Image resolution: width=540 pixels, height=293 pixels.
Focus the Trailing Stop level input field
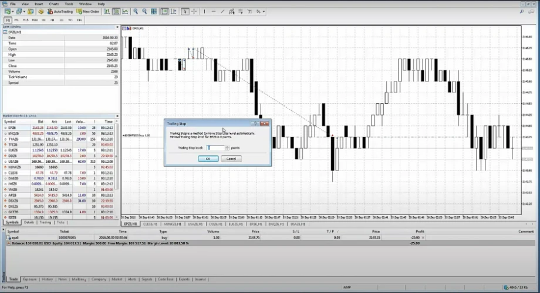pyautogui.click(x=215, y=148)
